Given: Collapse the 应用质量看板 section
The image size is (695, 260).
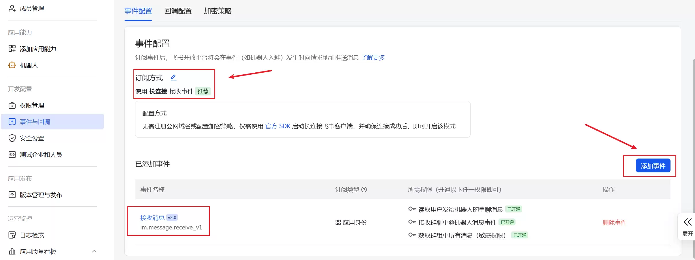Looking at the screenshot, I should tap(94, 251).
